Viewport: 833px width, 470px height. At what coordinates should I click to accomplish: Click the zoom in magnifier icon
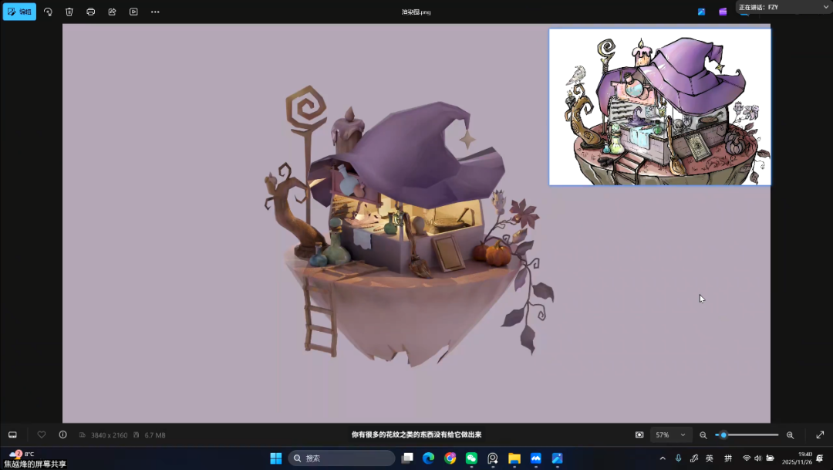pyautogui.click(x=790, y=435)
